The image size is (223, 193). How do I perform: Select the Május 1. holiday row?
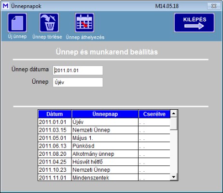(x=104, y=138)
